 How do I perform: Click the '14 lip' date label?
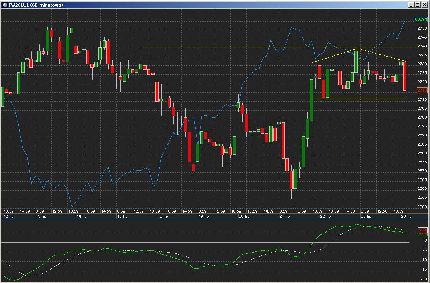point(81,216)
